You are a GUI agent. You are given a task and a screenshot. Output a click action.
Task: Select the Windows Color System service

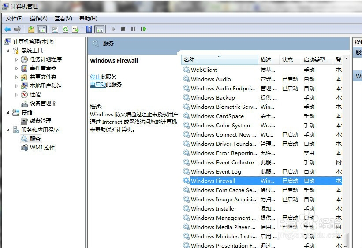[262, 125]
